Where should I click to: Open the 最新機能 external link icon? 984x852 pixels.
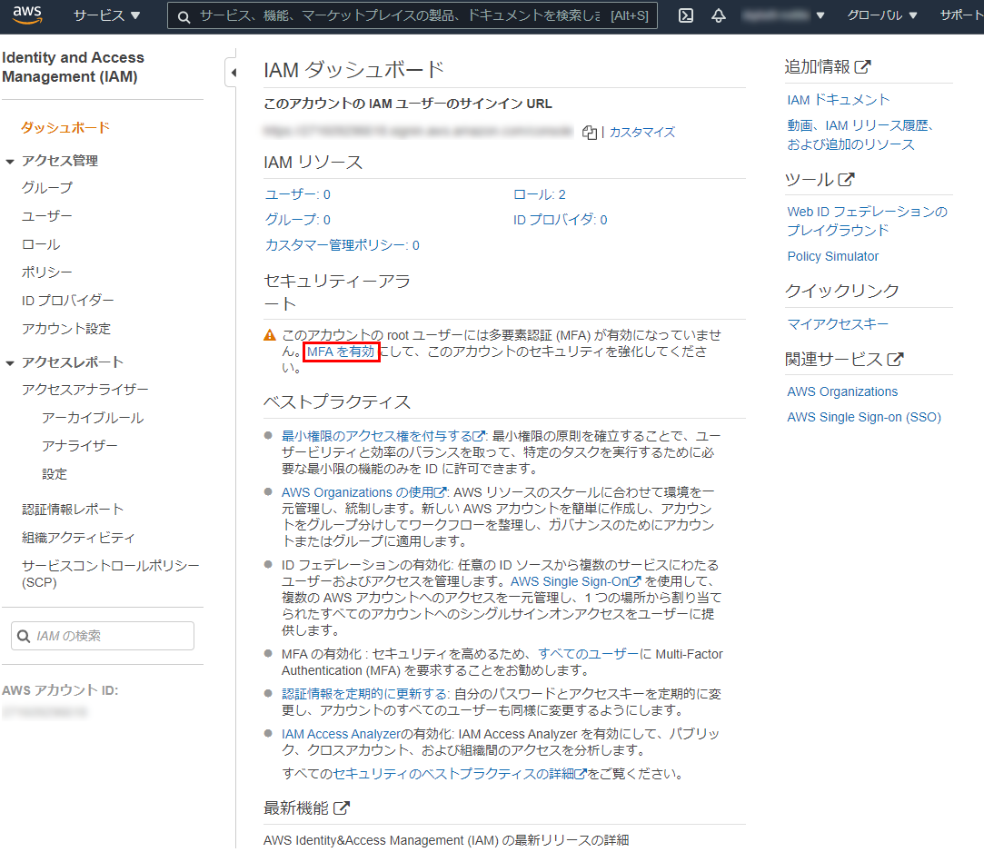pos(341,807)
